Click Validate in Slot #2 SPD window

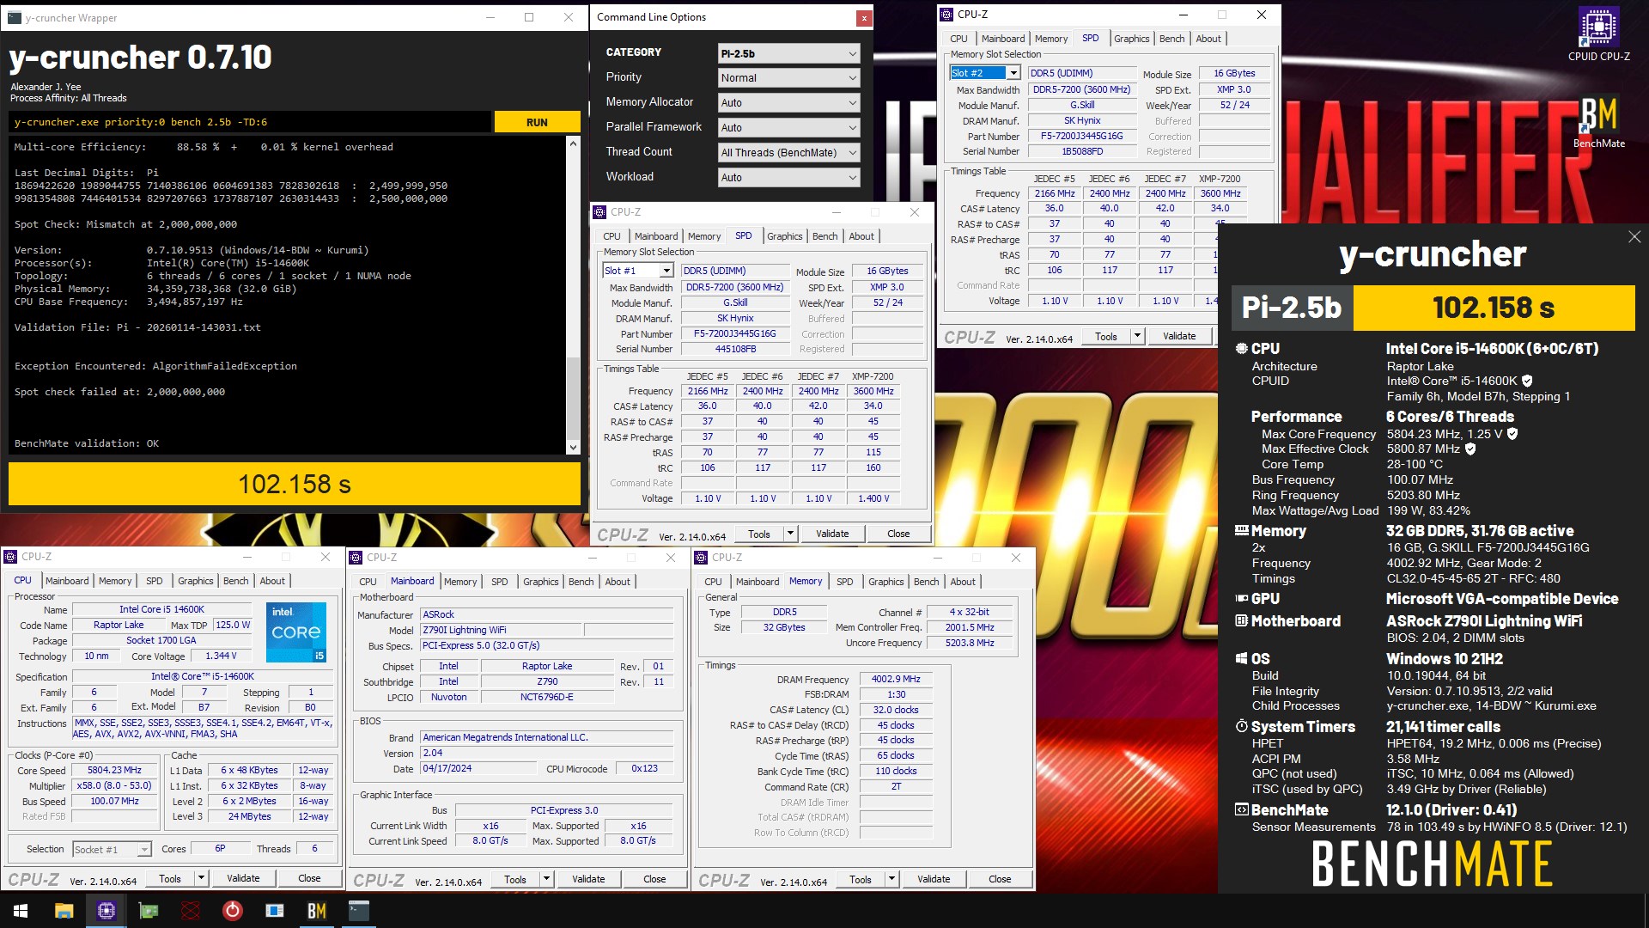click(x=1178, y=336)
